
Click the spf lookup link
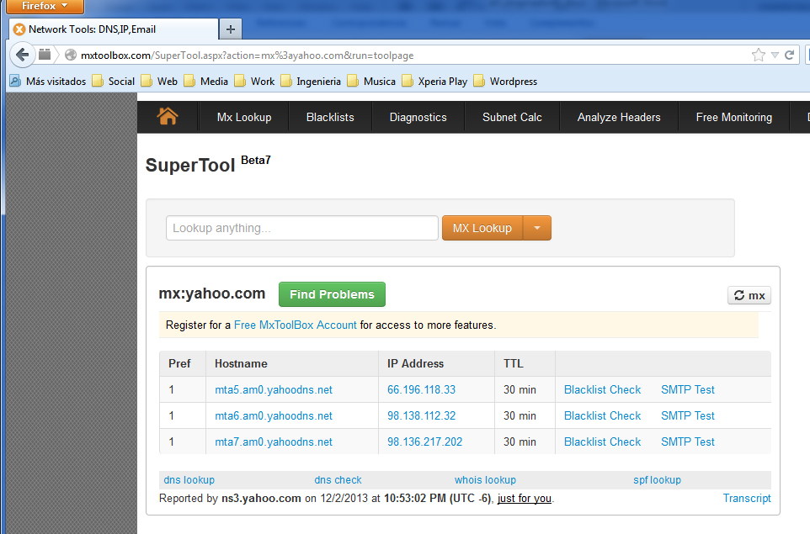click(657, 480)
